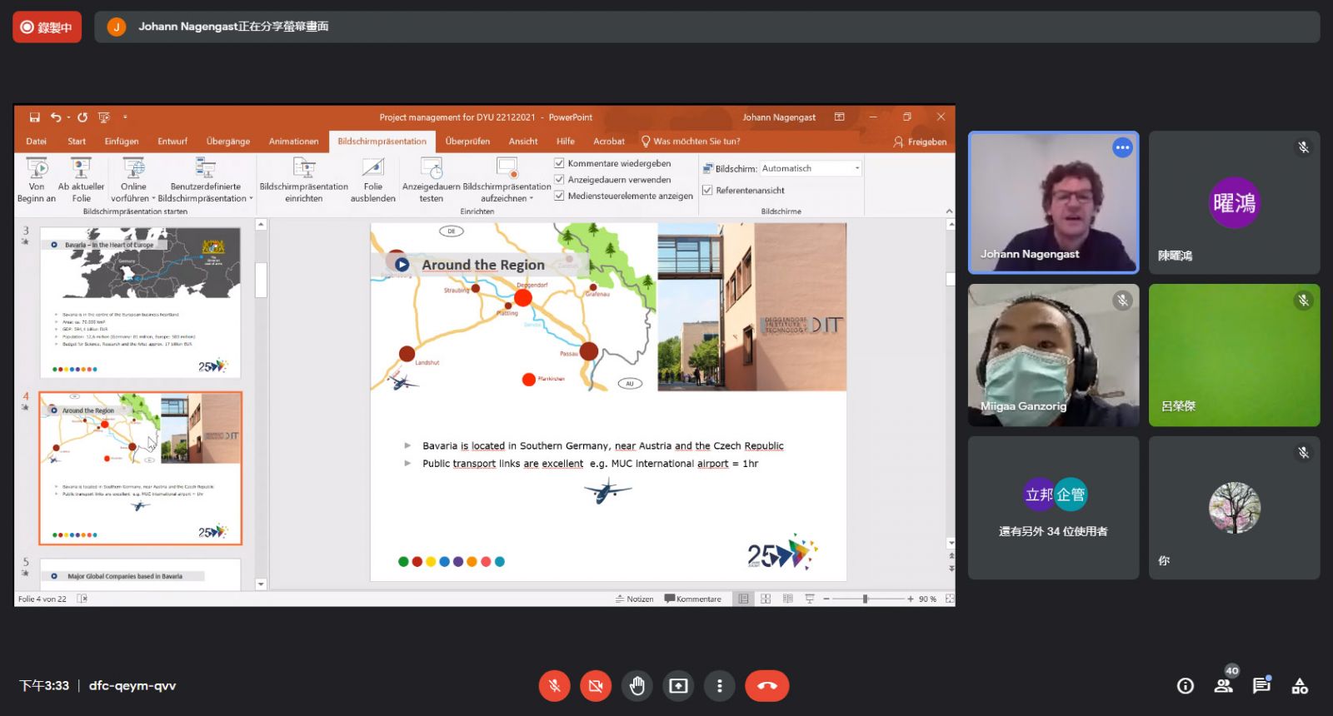The width and height of the screenshot is (1333, 716).
Task: Toggle the Anzeigedauern verwenden checkbox
Action: (x=560, y=180)
